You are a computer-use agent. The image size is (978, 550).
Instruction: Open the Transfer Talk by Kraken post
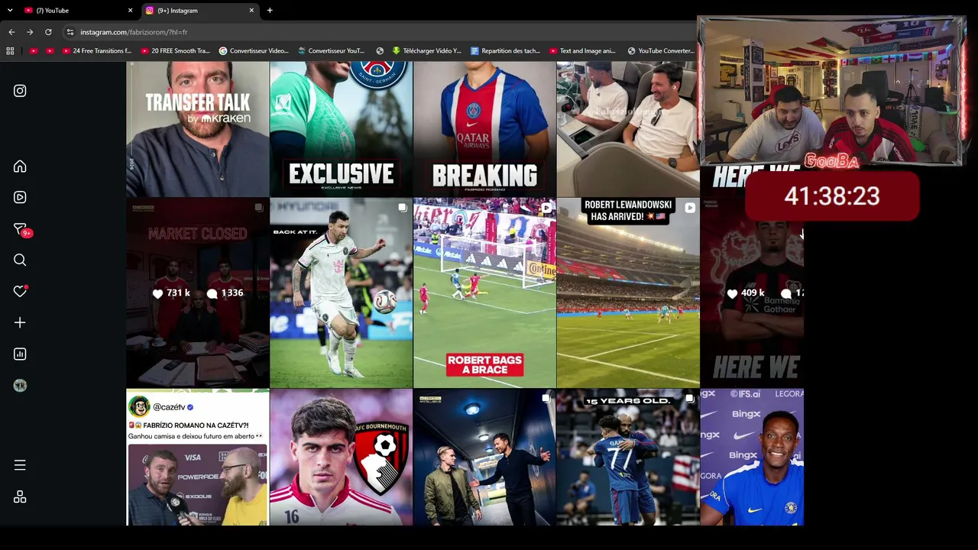coord(197,129)
